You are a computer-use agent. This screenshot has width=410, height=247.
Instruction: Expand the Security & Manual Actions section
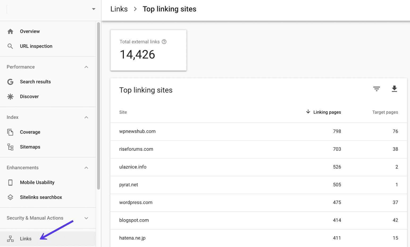point(86,218)
